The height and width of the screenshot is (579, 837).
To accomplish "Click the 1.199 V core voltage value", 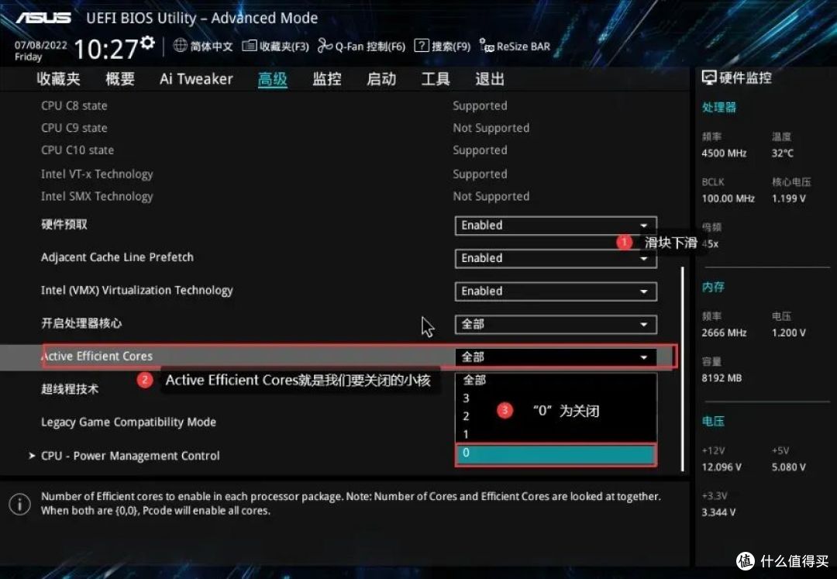I will point(788,198).
